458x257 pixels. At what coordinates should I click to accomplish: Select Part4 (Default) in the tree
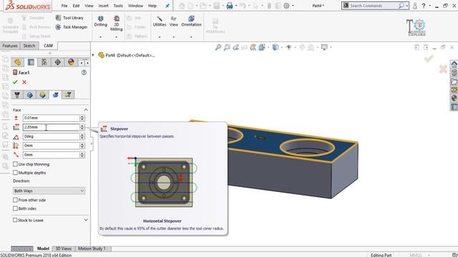(x=130, y=55)
